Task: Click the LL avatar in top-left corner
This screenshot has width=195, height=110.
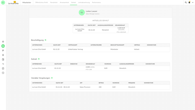Action: 3,2
